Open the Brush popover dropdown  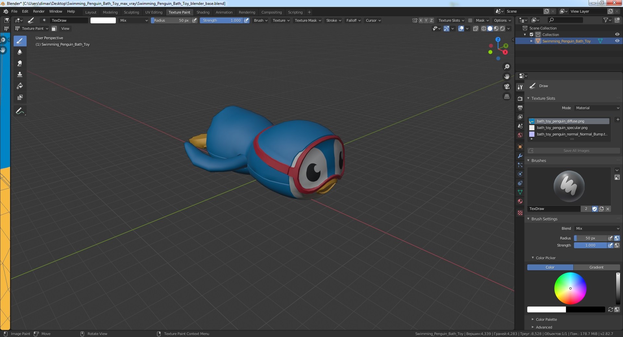261,20
